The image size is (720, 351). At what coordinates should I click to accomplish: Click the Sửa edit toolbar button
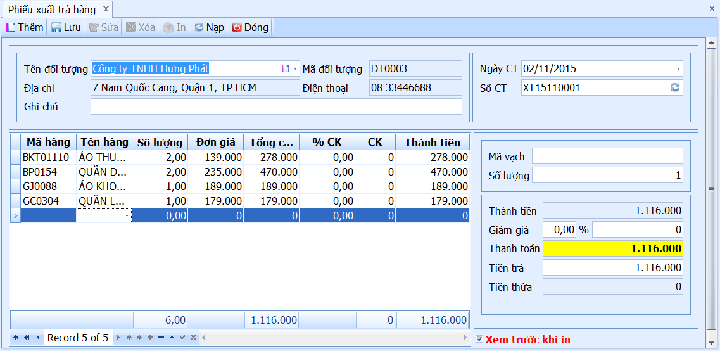(x=104, y=28)
